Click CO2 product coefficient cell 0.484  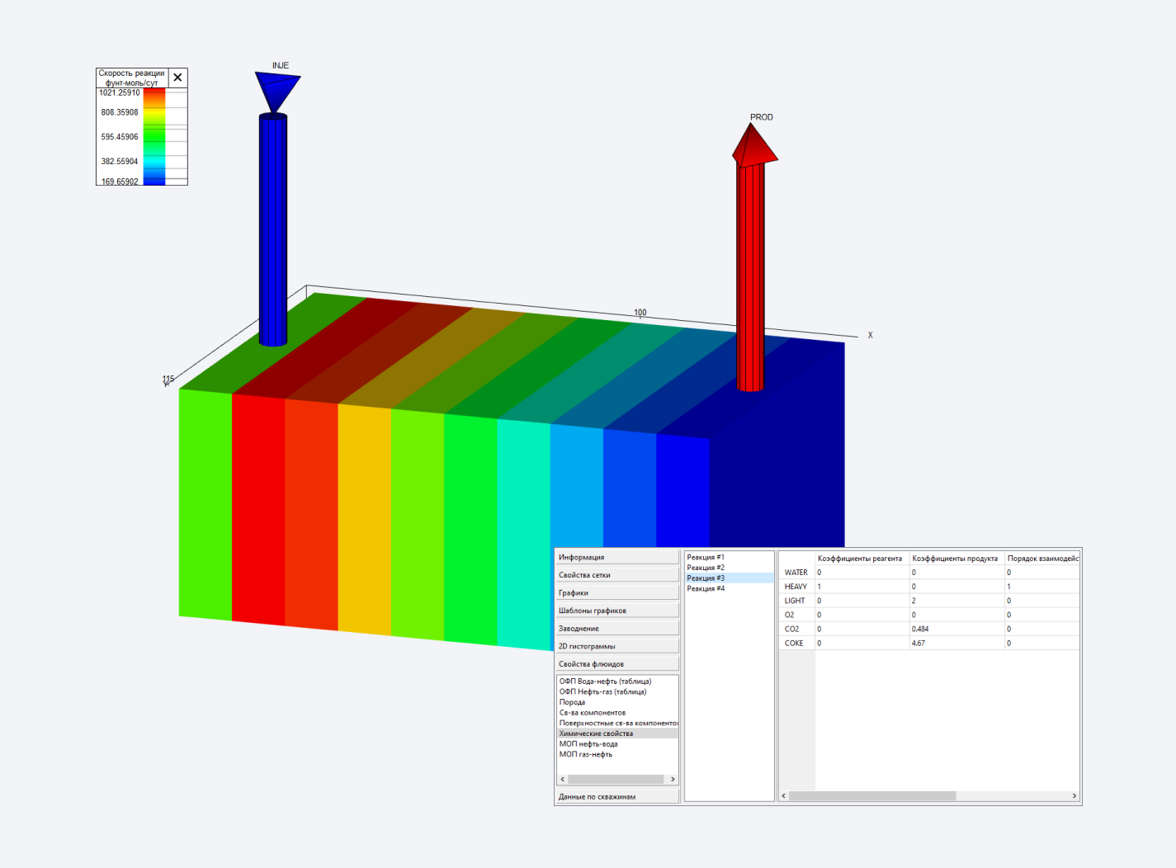[x=956, y=629]
